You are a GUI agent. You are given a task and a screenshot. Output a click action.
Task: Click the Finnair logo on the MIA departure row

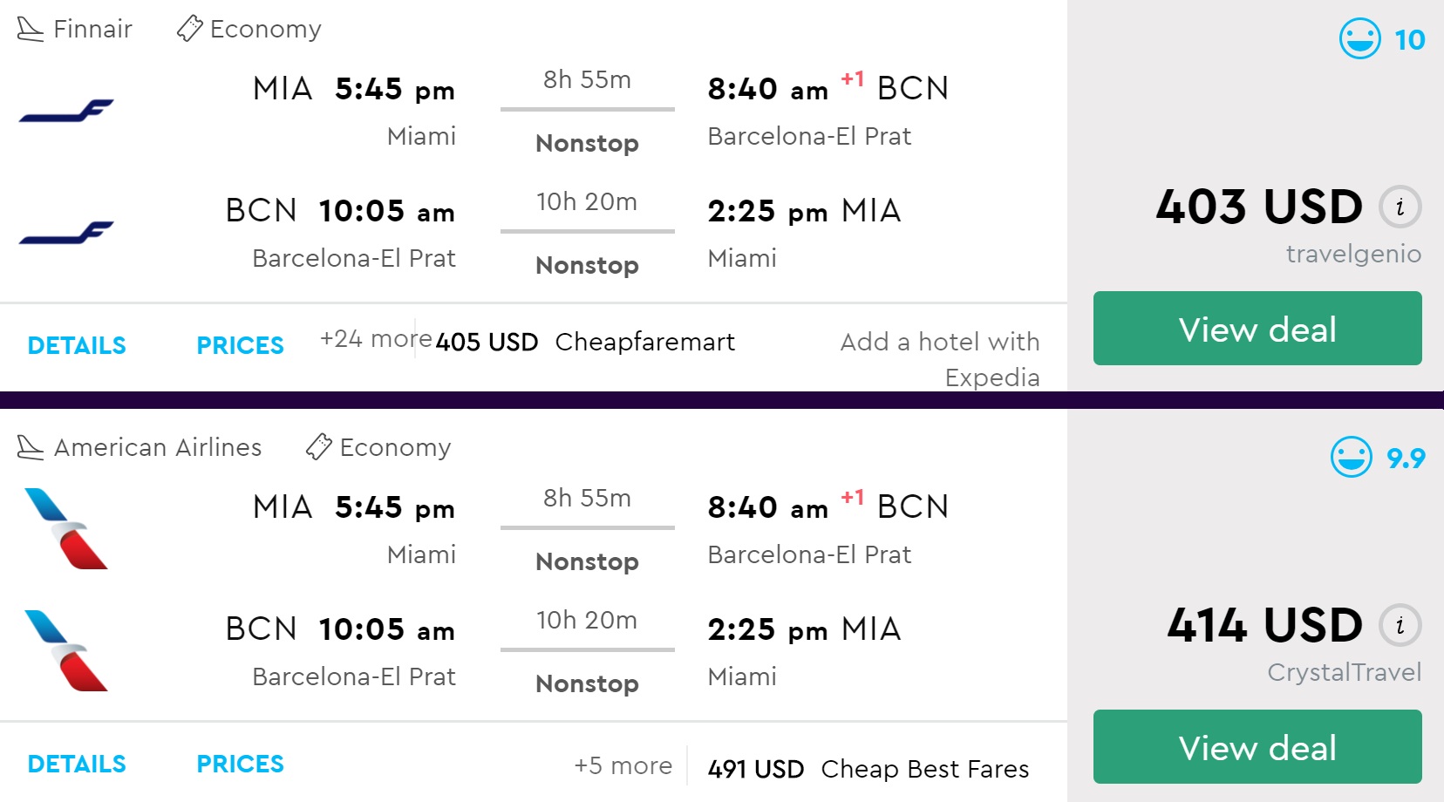pos(66,111)
